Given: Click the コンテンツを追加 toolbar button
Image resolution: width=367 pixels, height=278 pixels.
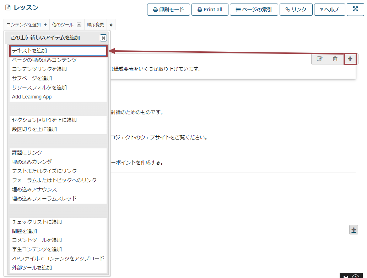Looking at the screenshot, I should click(26, 25).
